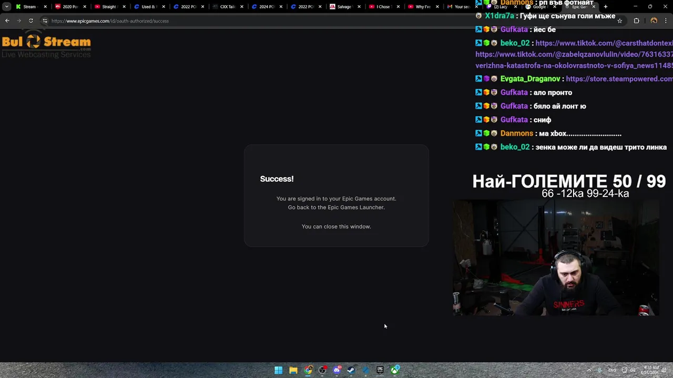Close the Stream tab
Viewport: 673px width, 378px height.
pos(45,7)
